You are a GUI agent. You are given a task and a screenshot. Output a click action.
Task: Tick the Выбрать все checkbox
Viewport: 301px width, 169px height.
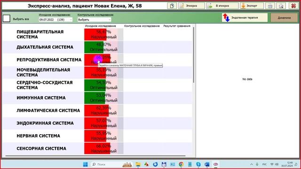tap(7, 18)
